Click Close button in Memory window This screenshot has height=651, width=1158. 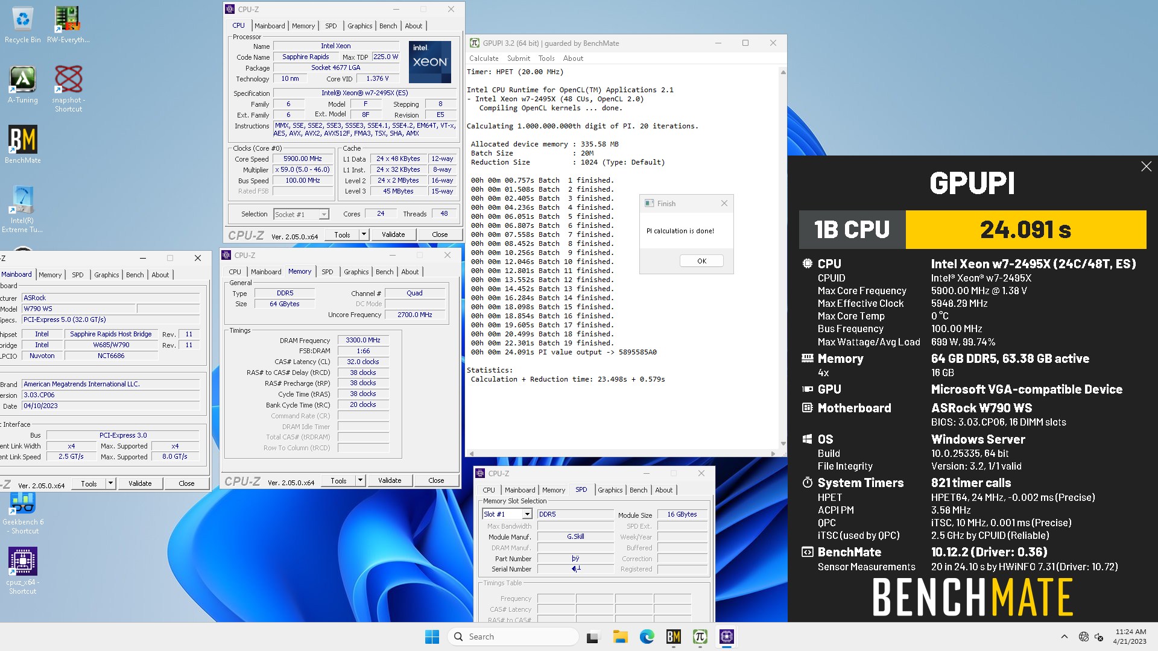tap(436, 480)
